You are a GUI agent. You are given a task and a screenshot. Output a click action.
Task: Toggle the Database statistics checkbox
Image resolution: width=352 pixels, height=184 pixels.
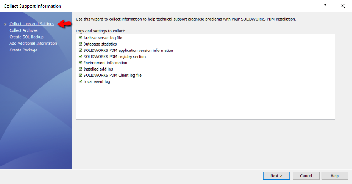click(x=80, y=44)
